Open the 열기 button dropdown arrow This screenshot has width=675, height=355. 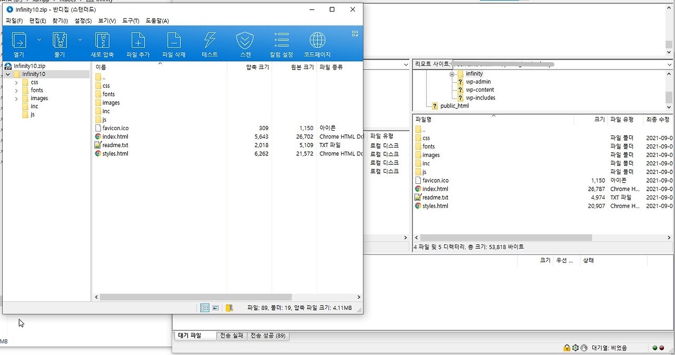[x=38, y=40]
